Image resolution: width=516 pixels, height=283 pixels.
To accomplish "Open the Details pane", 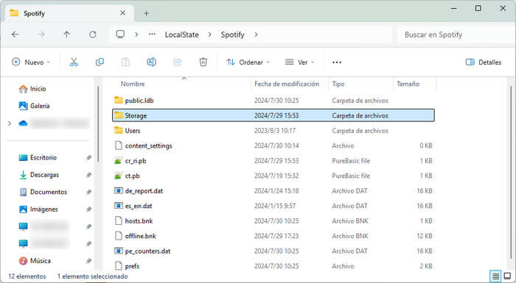I will coord(484,62).
